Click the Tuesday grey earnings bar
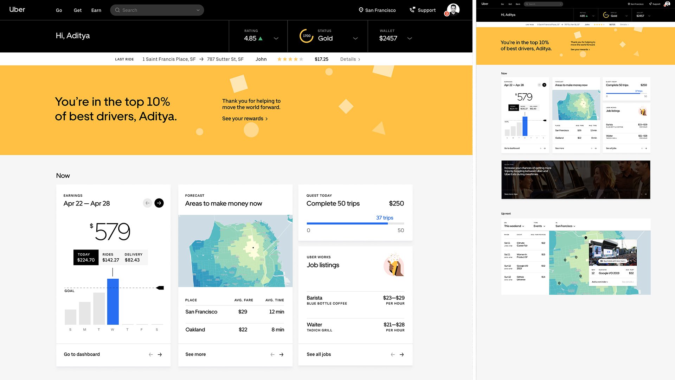This screenshot has width=675, height=380. [99, 309]
